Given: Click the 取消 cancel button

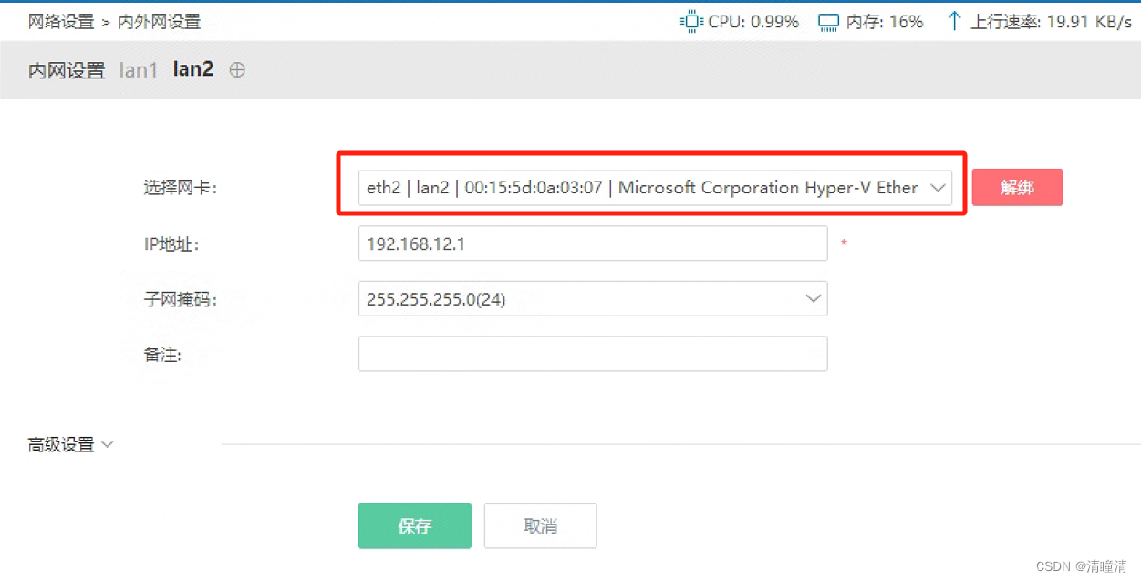Looking at the screenshot, I should point(540,526).
